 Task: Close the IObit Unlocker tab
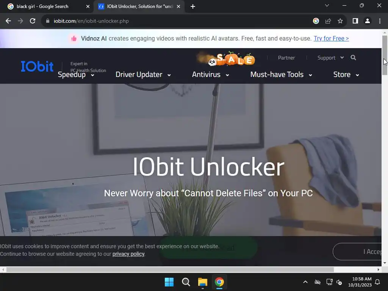(x=178, y=6)
